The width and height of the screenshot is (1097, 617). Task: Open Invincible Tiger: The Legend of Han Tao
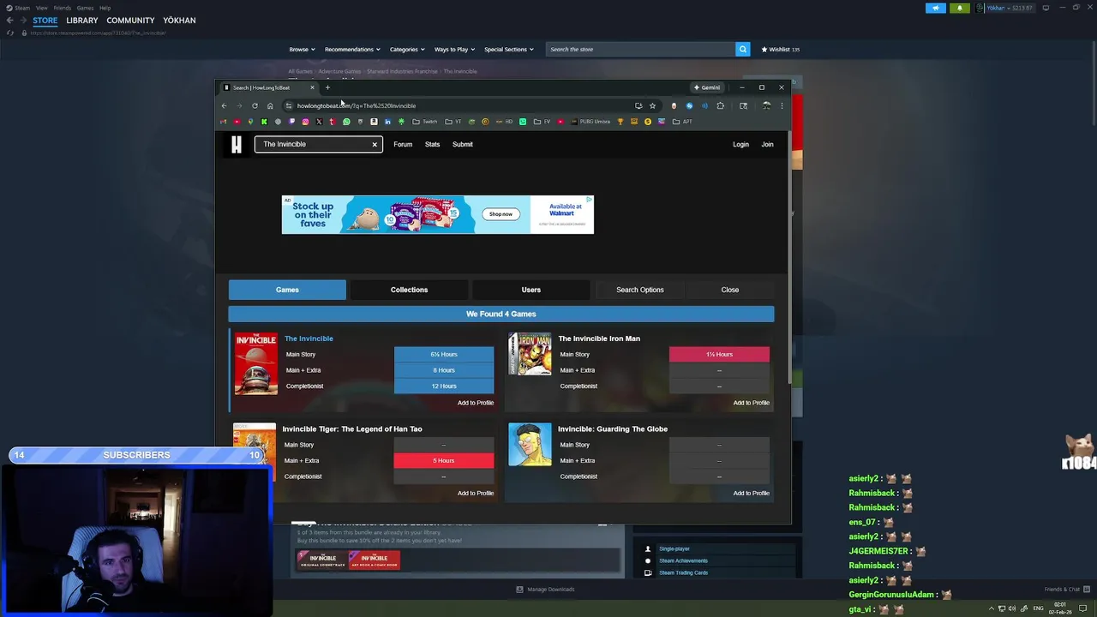[x=352, y=428]
